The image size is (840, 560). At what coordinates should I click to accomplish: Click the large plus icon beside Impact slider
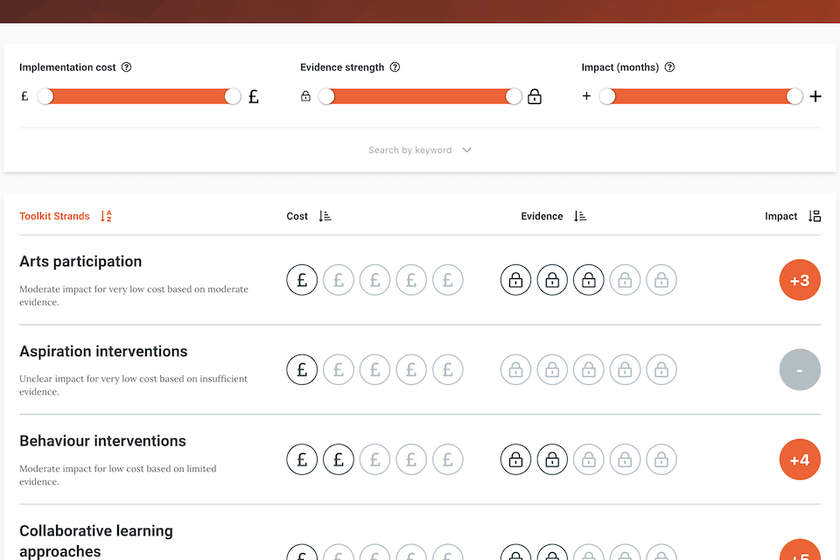(815, 97)
